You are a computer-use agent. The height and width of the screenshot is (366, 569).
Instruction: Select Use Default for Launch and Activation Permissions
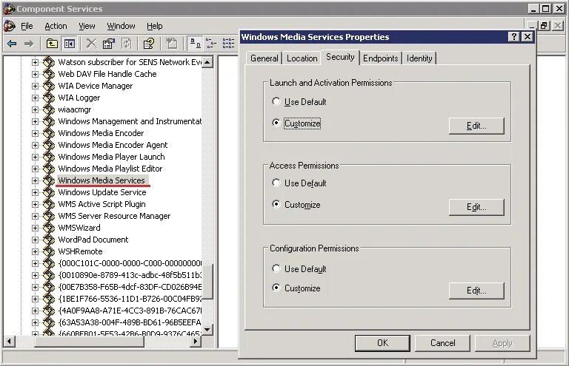(x=276, y=101)
